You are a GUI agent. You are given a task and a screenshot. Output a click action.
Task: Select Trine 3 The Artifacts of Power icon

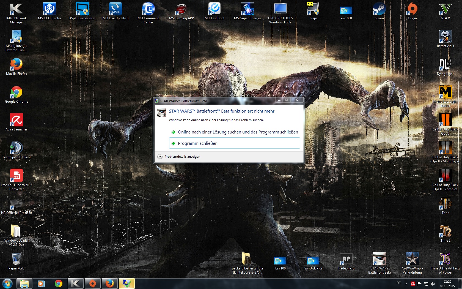(x=446, y=263)
